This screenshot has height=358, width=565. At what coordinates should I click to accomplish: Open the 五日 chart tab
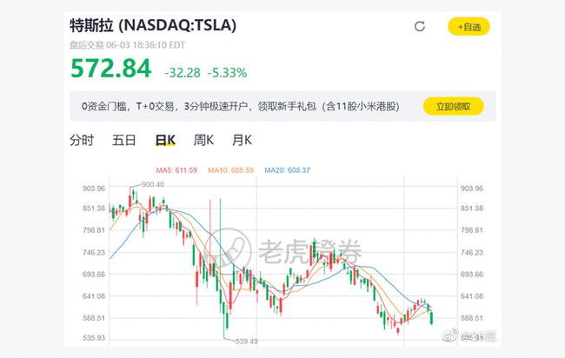[x=124, y=140]
